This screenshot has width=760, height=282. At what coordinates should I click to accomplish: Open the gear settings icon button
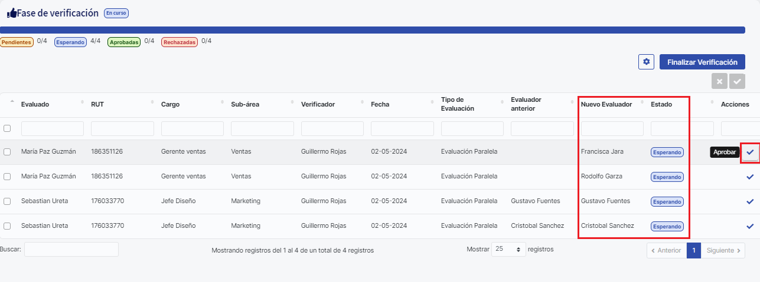pos(646,62)
